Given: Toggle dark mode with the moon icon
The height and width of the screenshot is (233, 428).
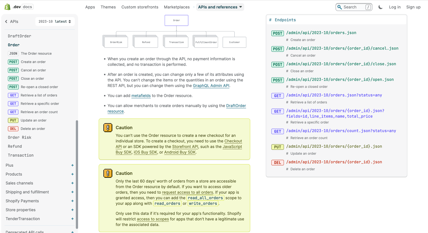Looking at the screenshot, I should coord(380,7).
